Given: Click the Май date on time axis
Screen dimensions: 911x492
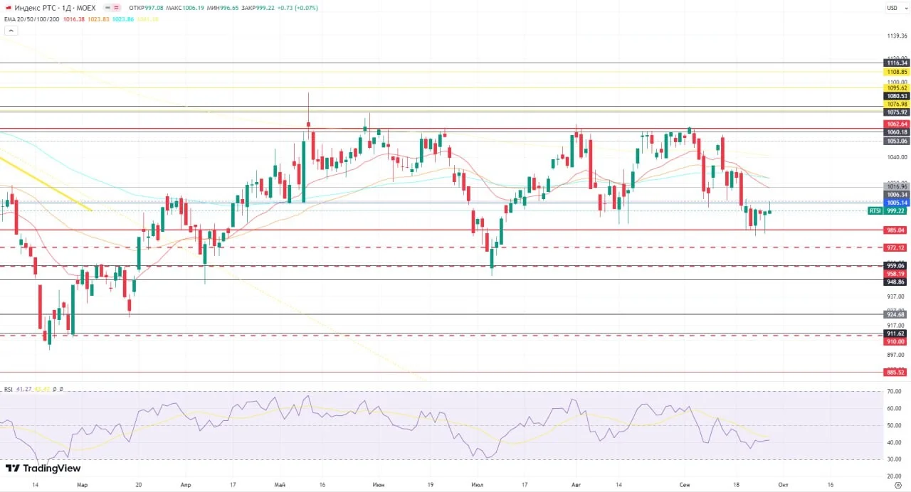Looking at the screenshot, I should point(280,484).
